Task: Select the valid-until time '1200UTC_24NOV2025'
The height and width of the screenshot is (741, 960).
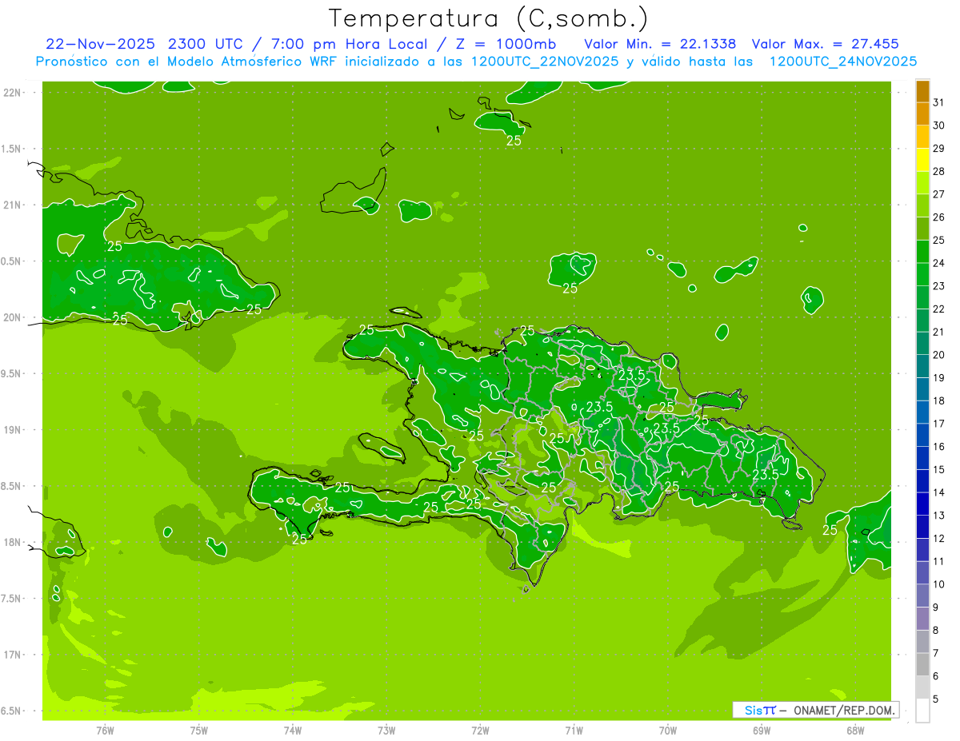Action: click(843, 61)
